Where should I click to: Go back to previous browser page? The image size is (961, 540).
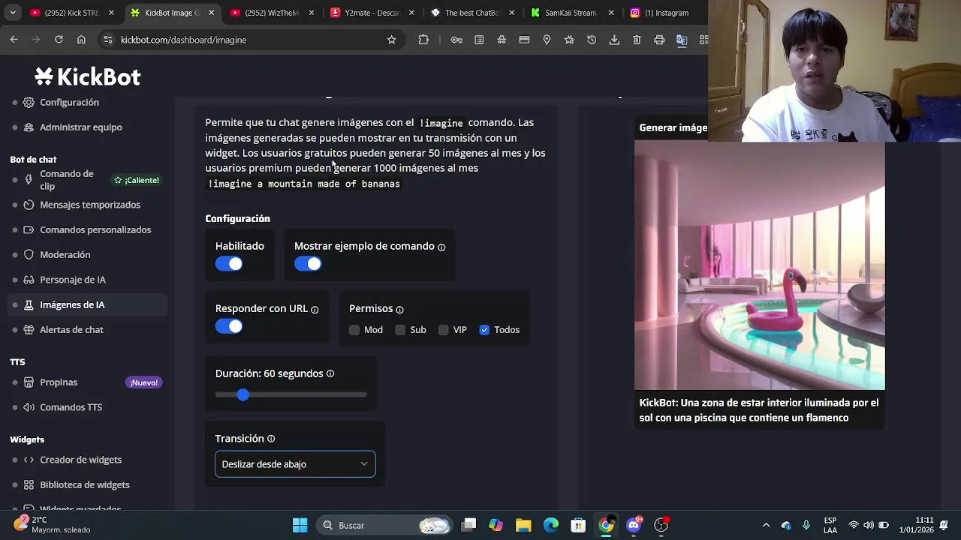pos(14,40)
